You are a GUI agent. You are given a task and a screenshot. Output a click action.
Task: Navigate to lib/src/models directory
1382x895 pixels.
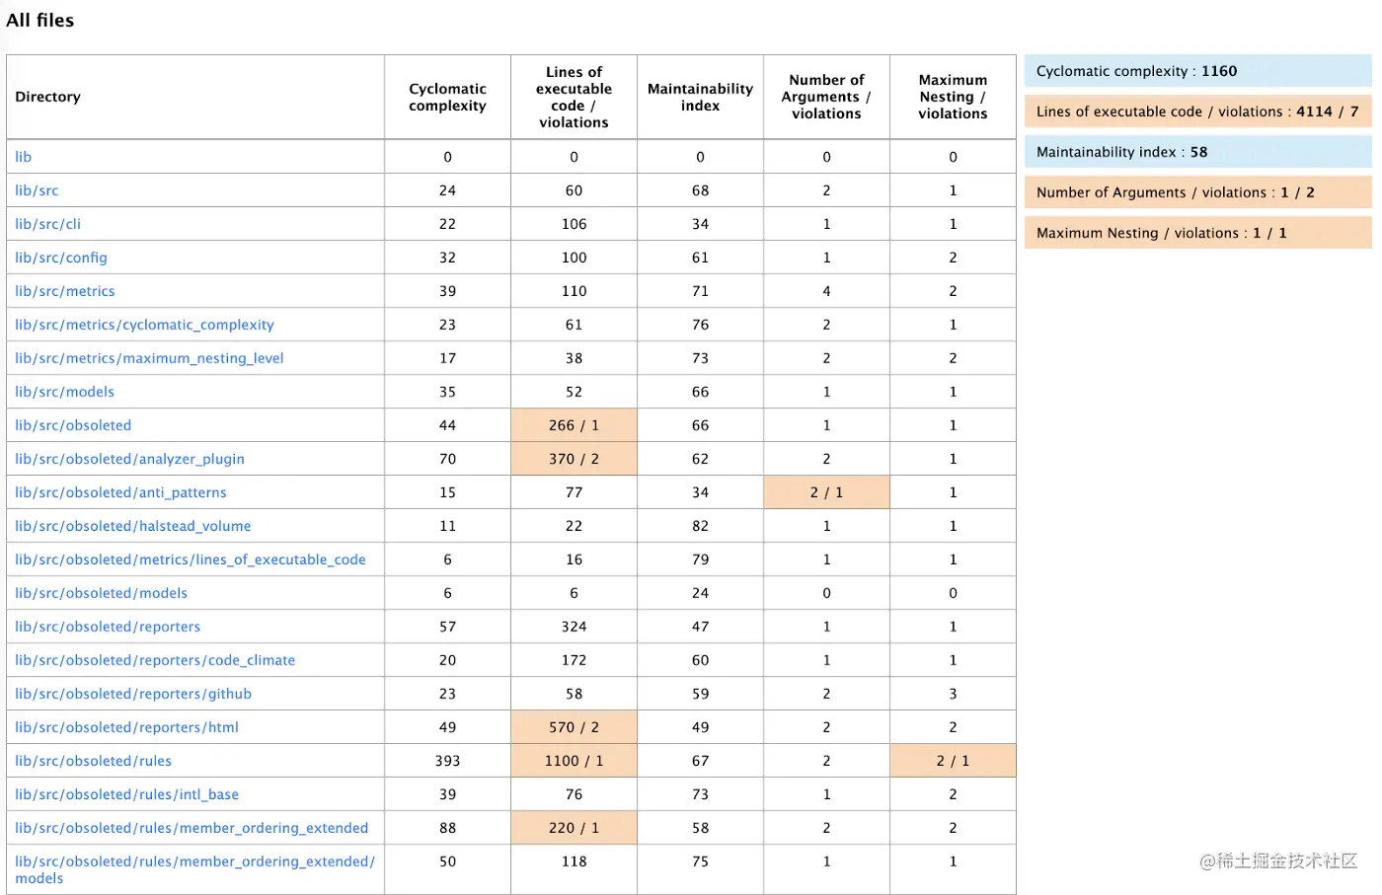coord(64,392)
